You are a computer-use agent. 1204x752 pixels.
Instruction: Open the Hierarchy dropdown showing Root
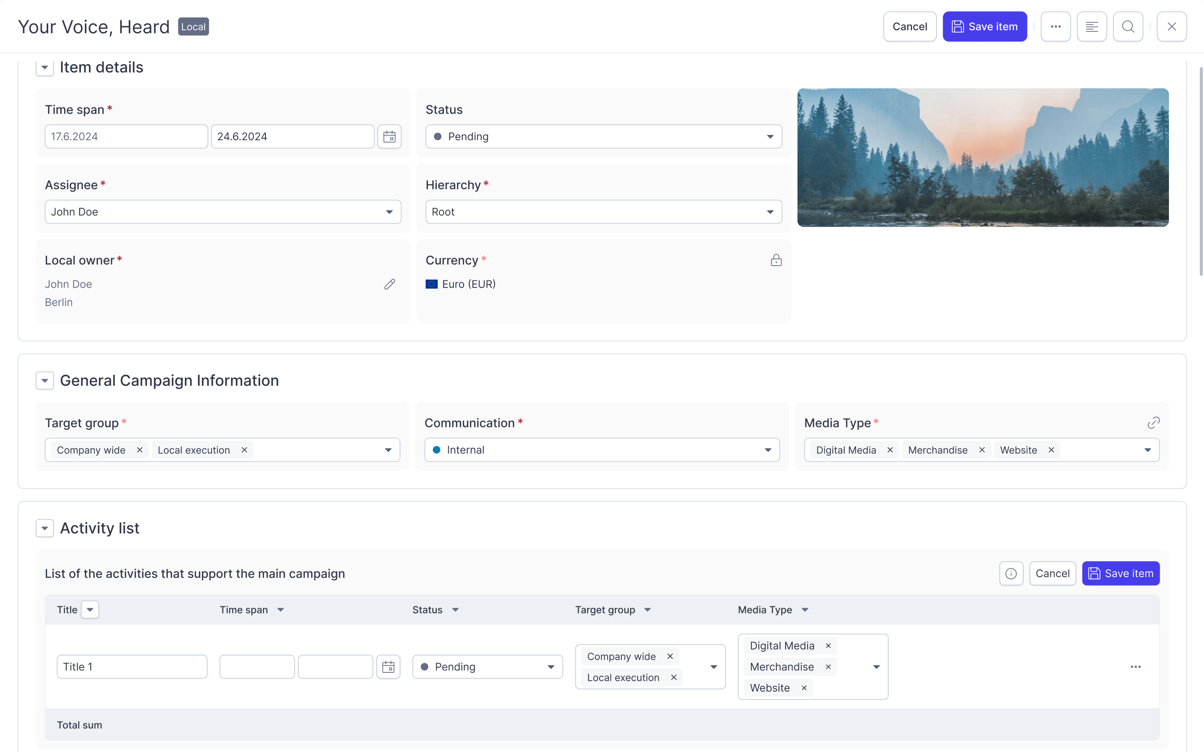click(604, 212)
